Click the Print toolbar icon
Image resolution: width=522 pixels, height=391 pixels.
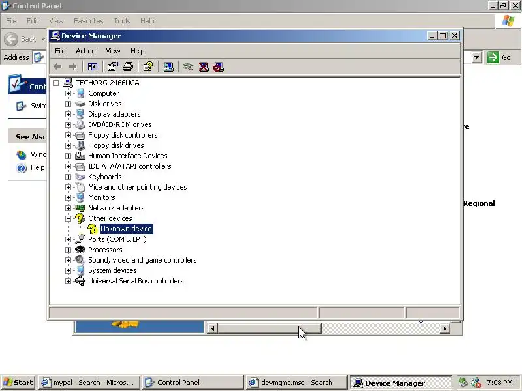pyautogui.click(x=128, y=67)
